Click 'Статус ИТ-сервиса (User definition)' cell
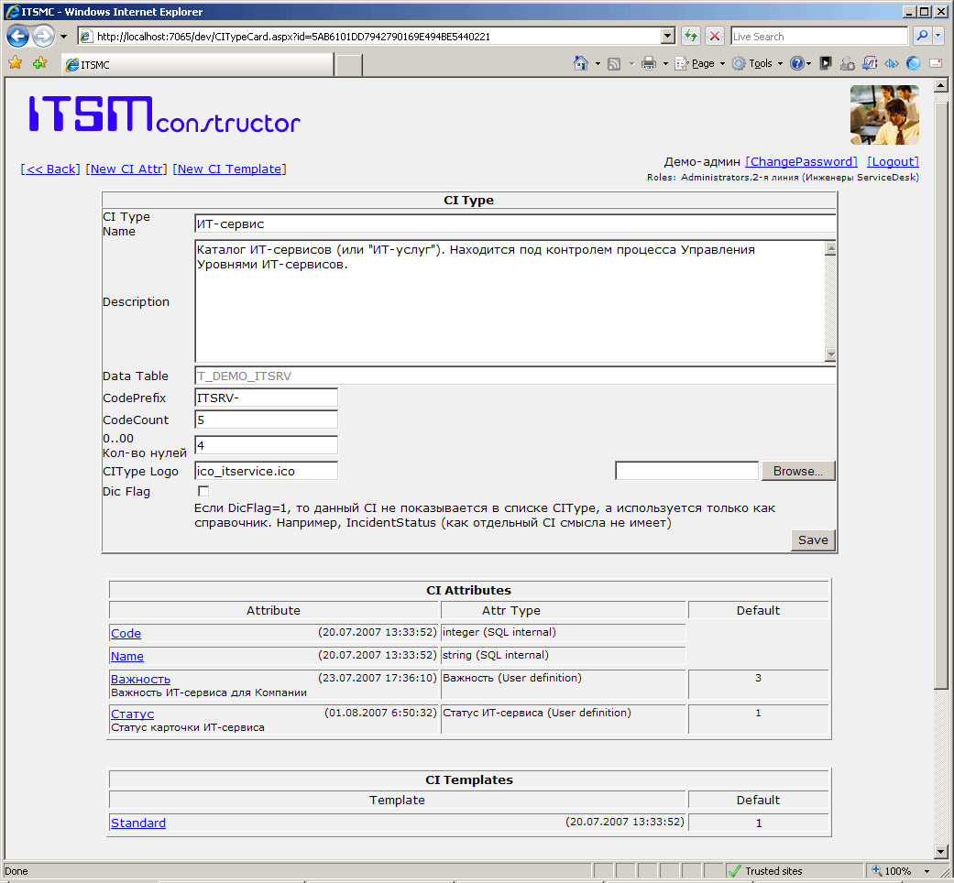954x883 pixels. click(x=564, y=719)
